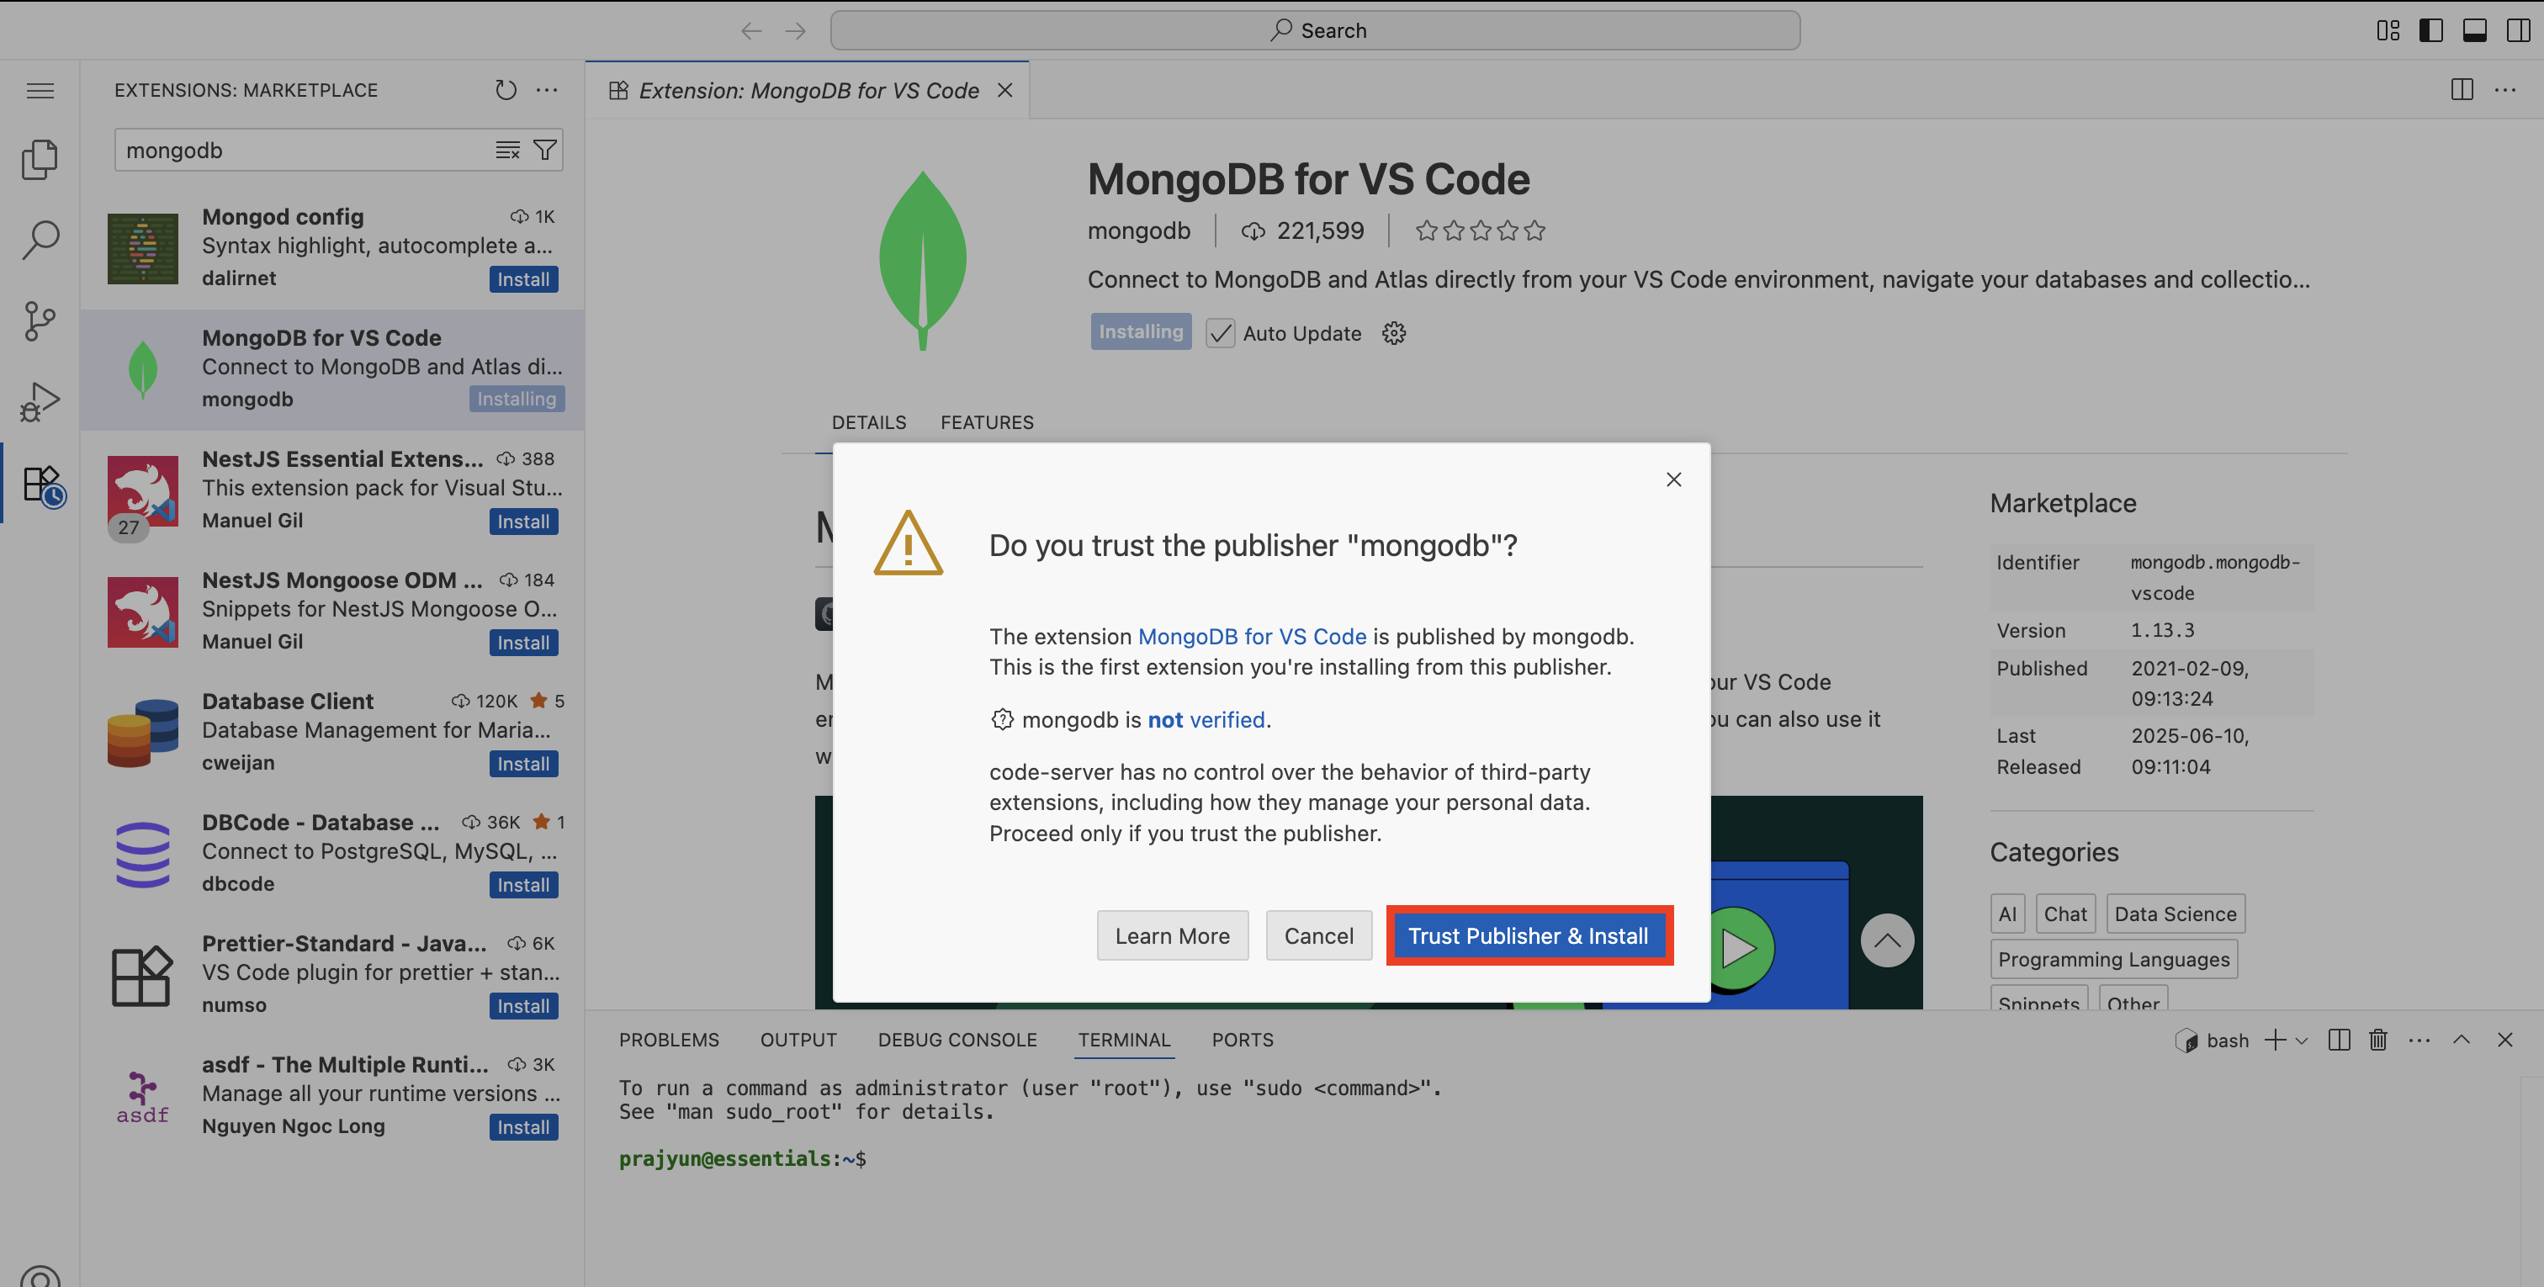
Task: Open Extensions view more actions menu
Action: [546, 90]
